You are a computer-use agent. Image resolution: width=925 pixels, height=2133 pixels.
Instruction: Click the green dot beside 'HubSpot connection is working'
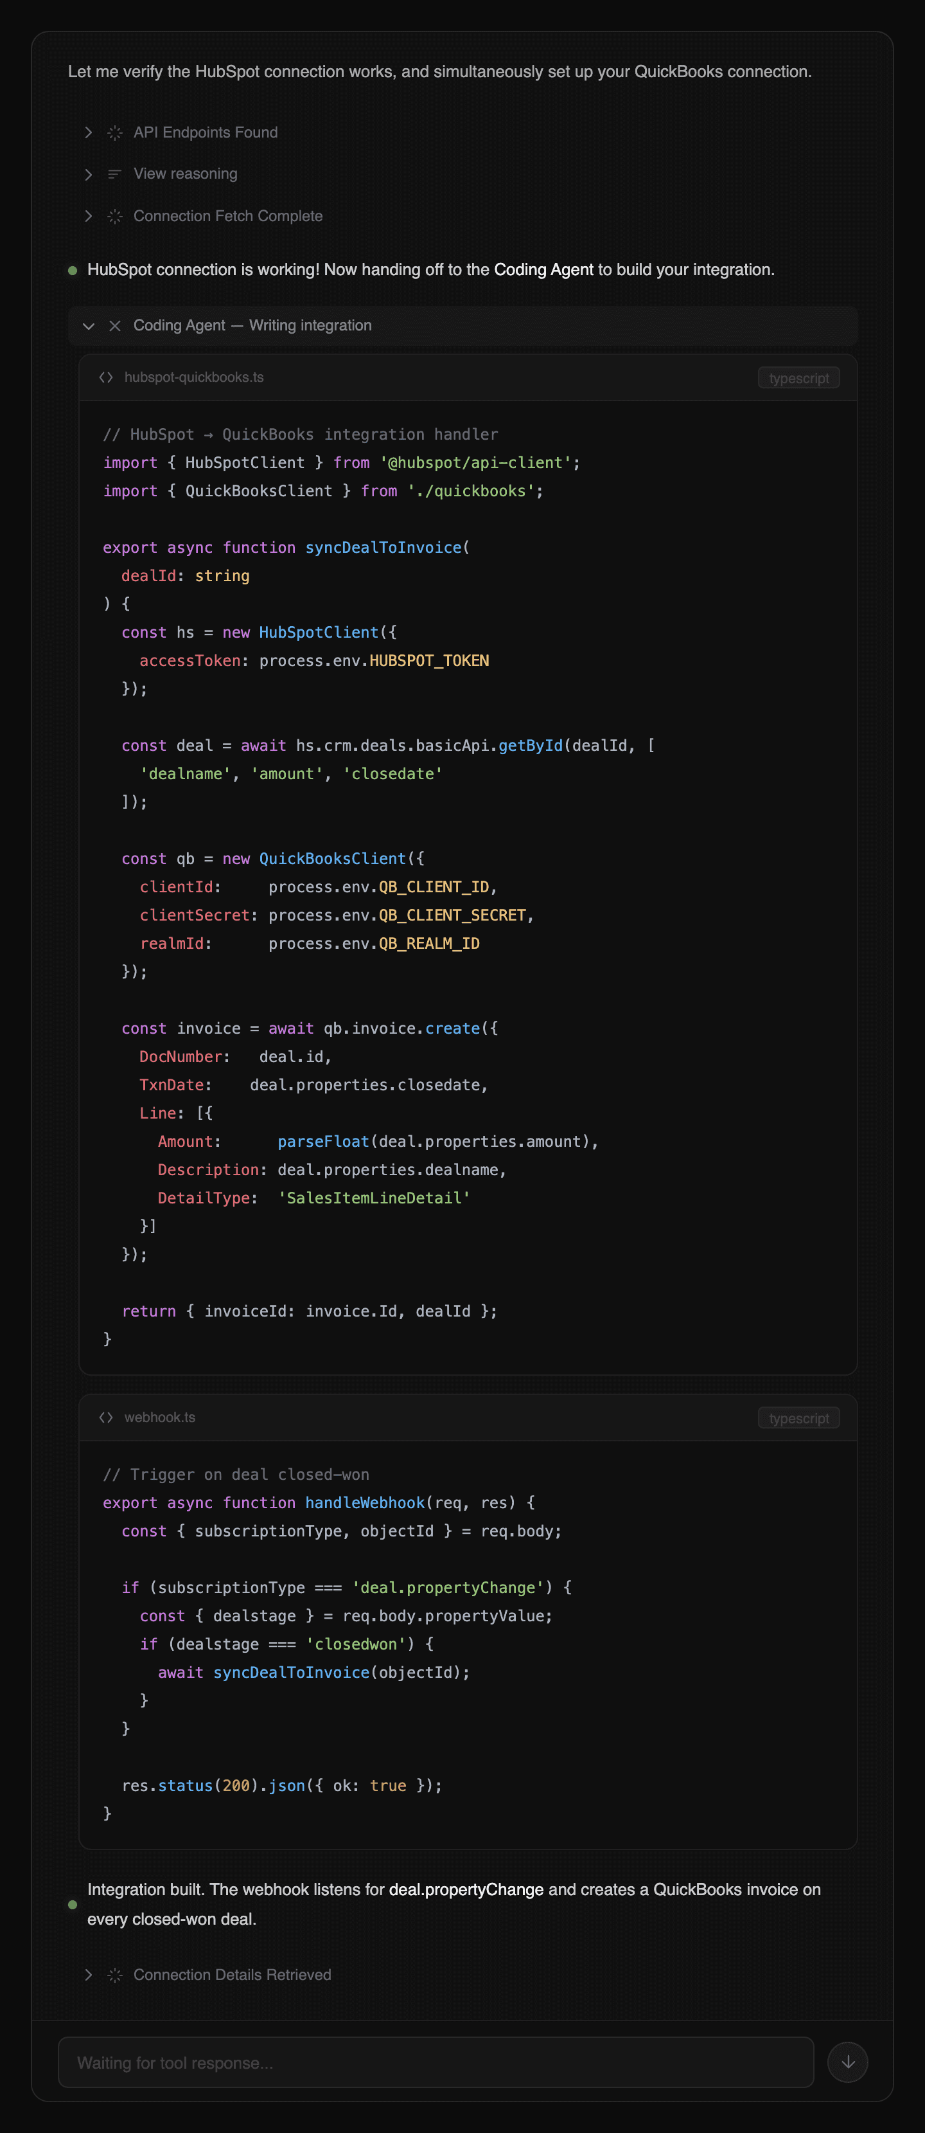pyautogui.click(x=73, y=271)
